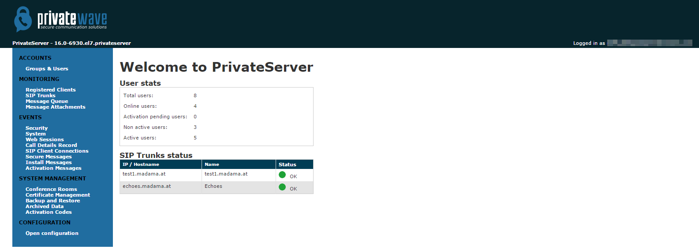Open SIP Trunks in sidebar

point(40,95)
